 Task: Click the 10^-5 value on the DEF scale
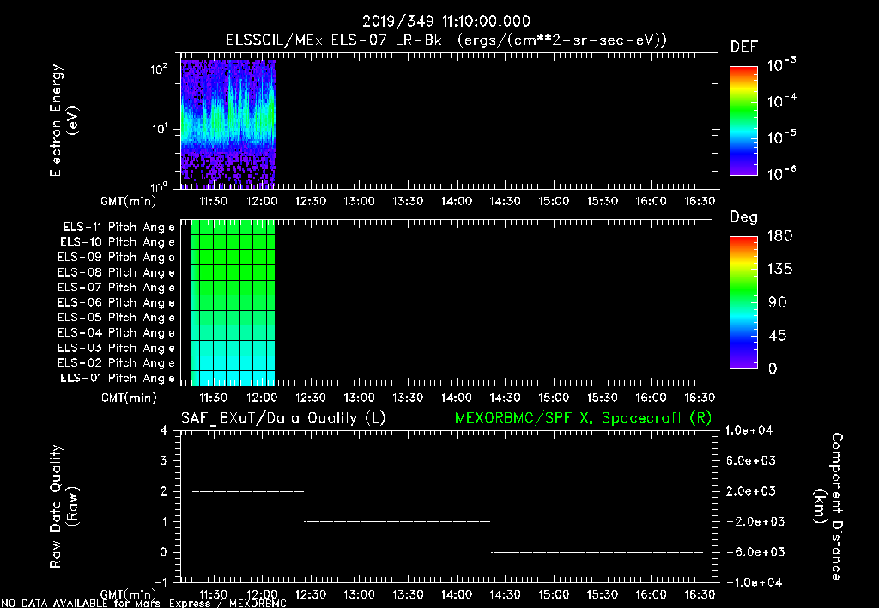pos(781,137)
